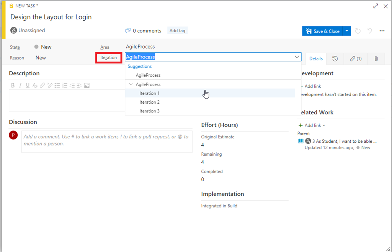Open the History tab icon
The height and width of the screenshot is (252, 392).
click(x=335, y=59)
